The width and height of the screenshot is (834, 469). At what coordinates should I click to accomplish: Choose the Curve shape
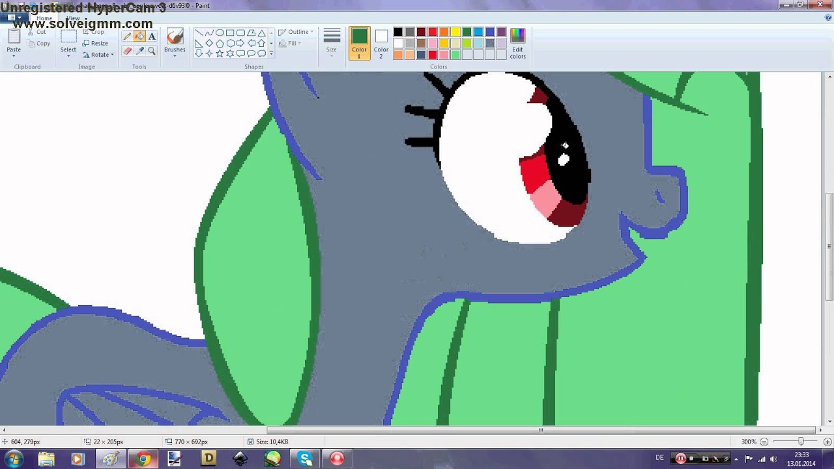click(209, 33)
